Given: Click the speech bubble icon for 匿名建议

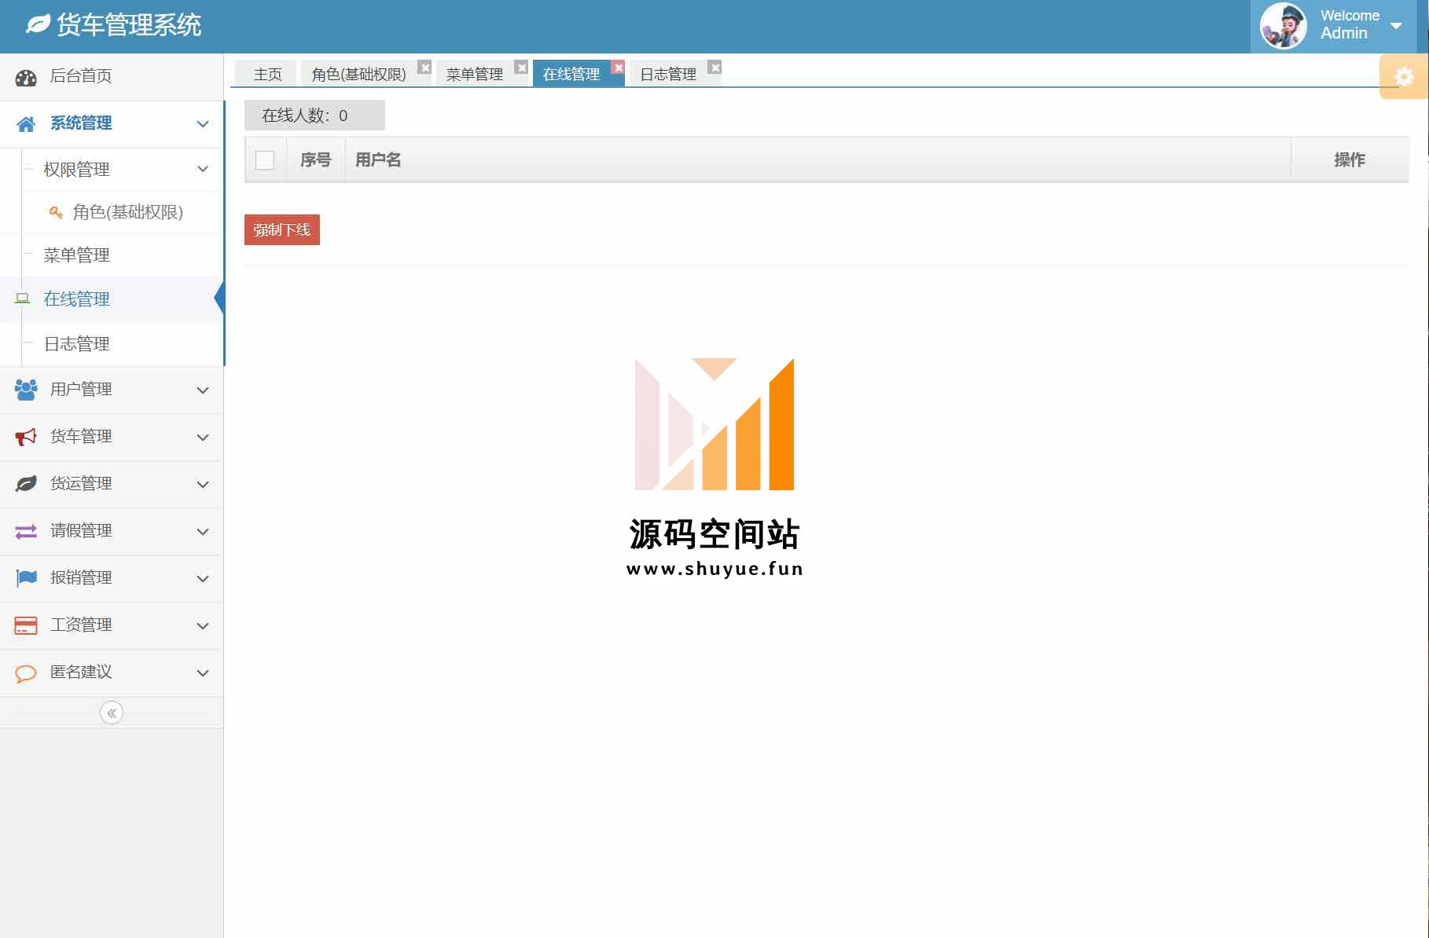Looking at the screenshot, I should point(26,673).
